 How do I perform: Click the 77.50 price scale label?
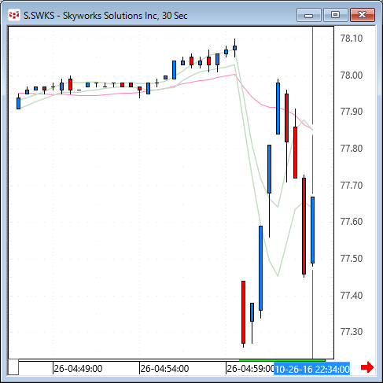[352, 259]
